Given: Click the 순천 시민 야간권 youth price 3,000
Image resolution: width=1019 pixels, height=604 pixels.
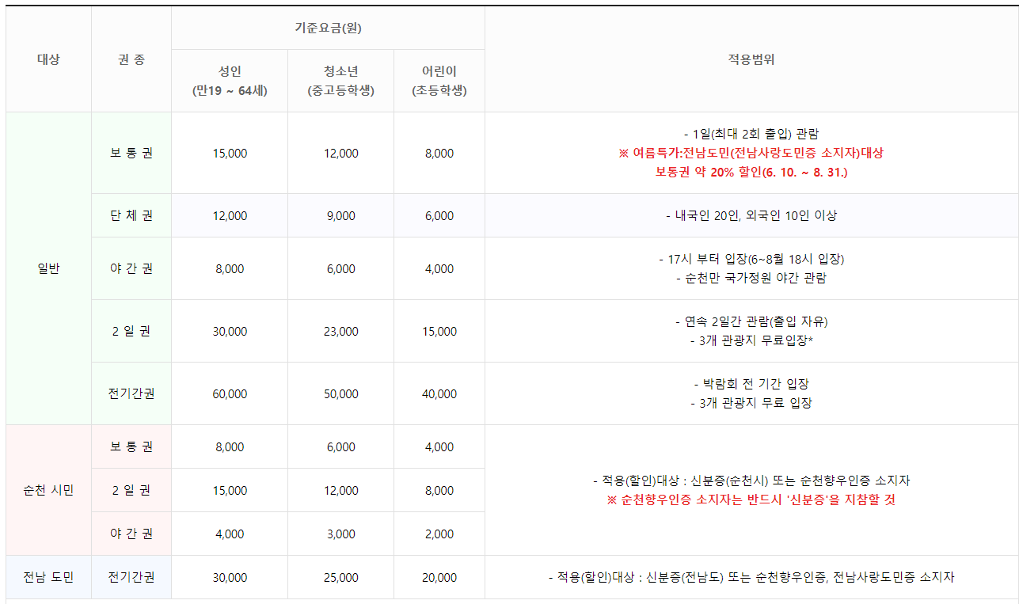Looking at the screenshot, I should point(340,534).
